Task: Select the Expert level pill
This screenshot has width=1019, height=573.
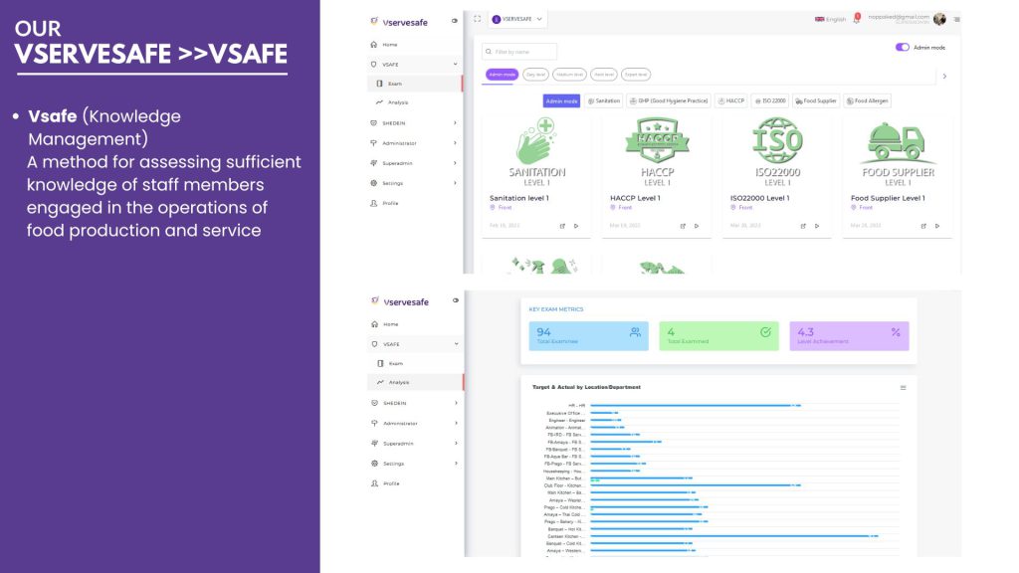Action: click(x=636, y=75)
